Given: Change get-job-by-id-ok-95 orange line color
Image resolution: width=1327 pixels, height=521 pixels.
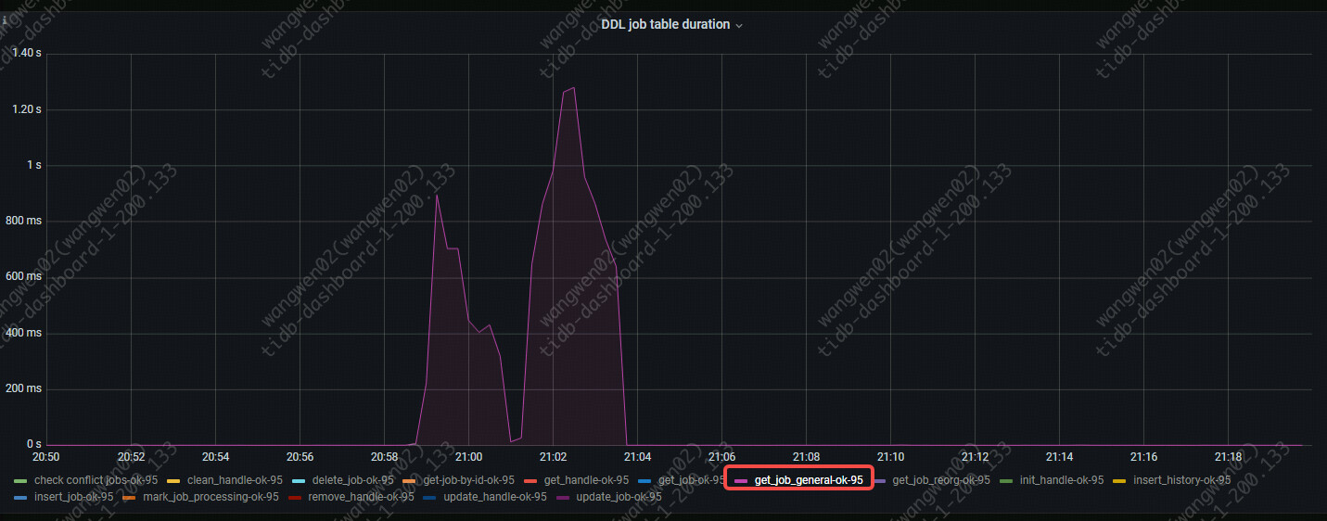Looking at the screenshot, I should 409,480.
